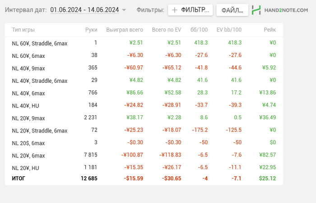Click total winnings -$15.59

tap(134, 179)
